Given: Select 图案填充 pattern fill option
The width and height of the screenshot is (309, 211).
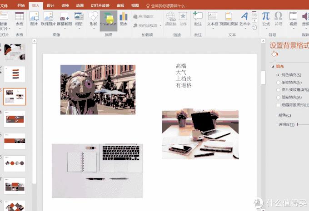Looking at the screenshot, I should coord(278,98).
